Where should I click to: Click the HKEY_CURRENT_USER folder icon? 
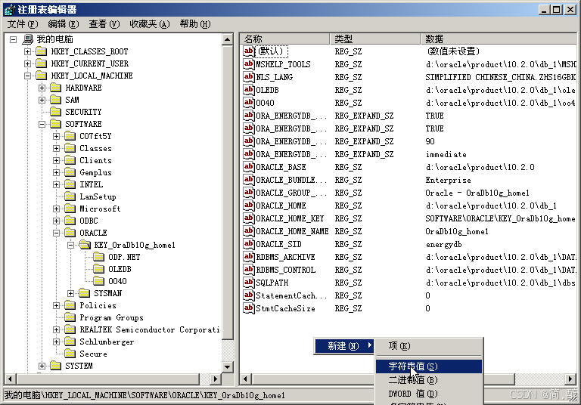pos(41,63)
